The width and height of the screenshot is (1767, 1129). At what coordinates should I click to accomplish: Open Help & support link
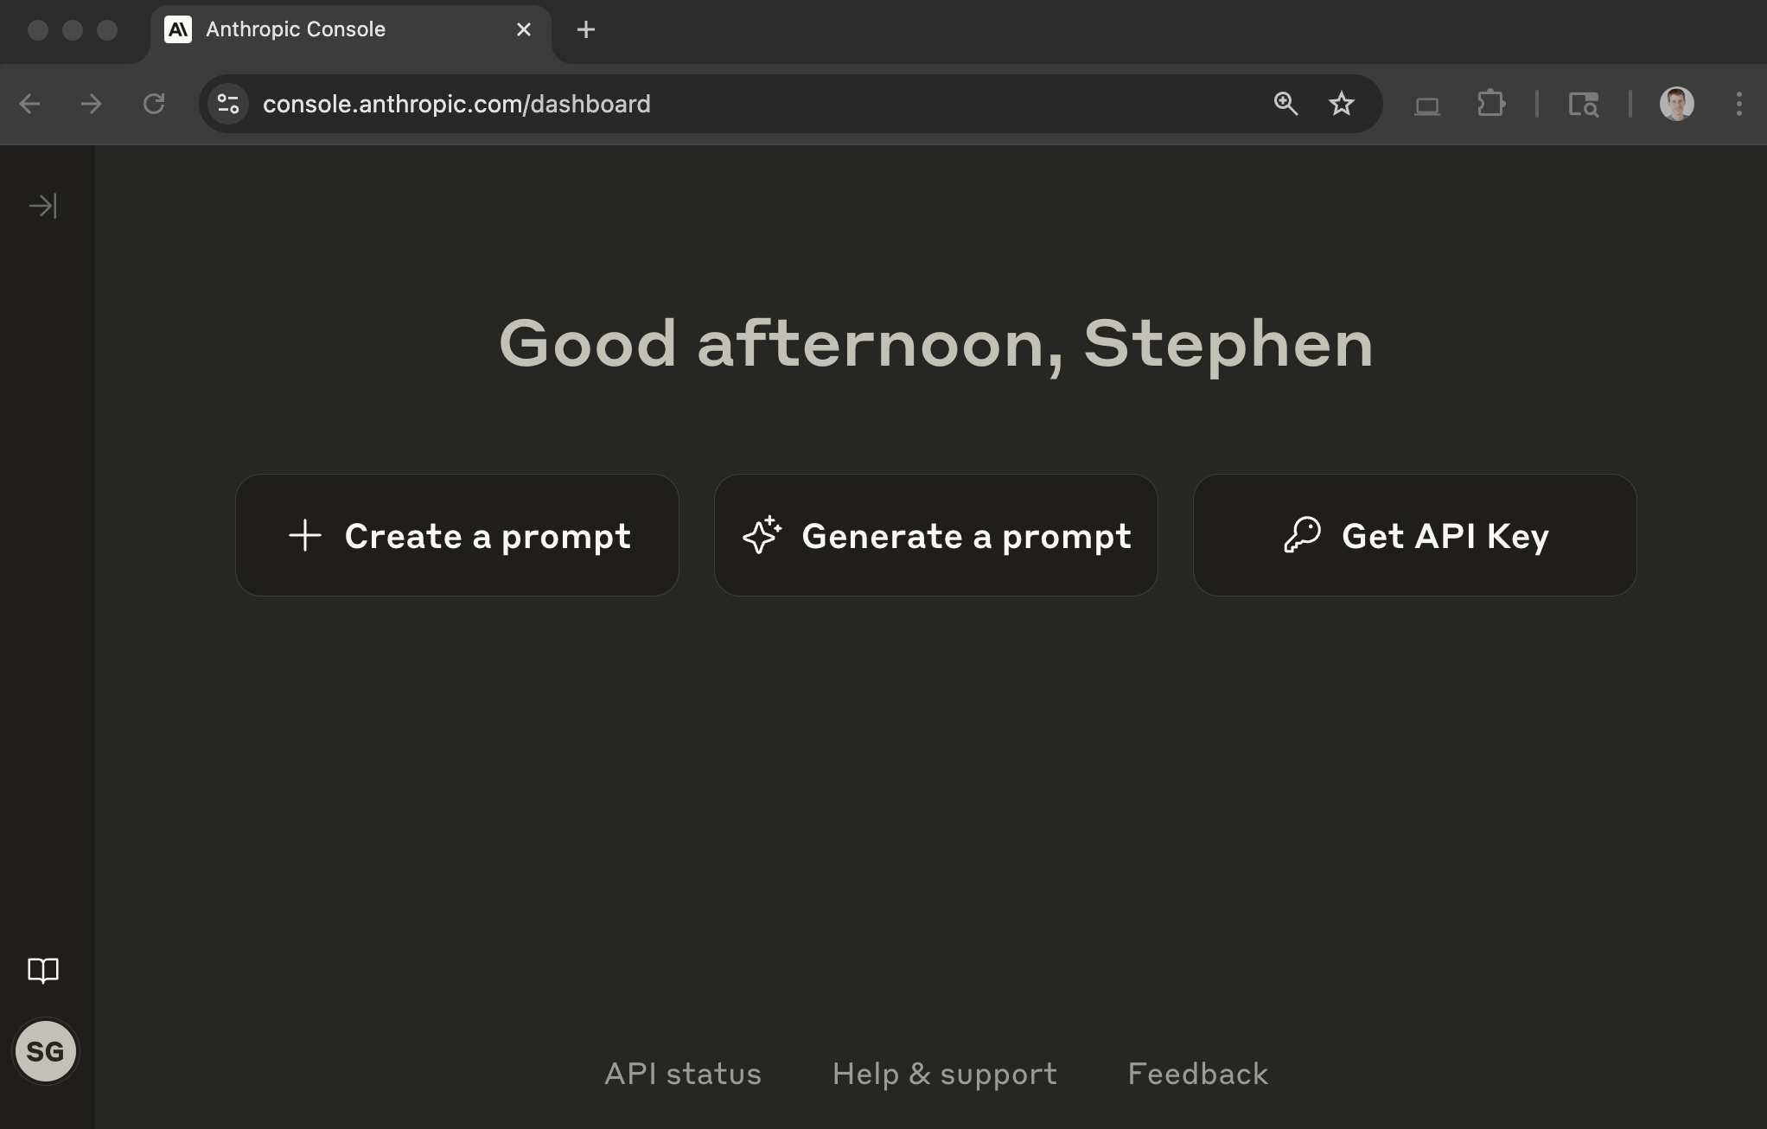tap(944, 1074)
